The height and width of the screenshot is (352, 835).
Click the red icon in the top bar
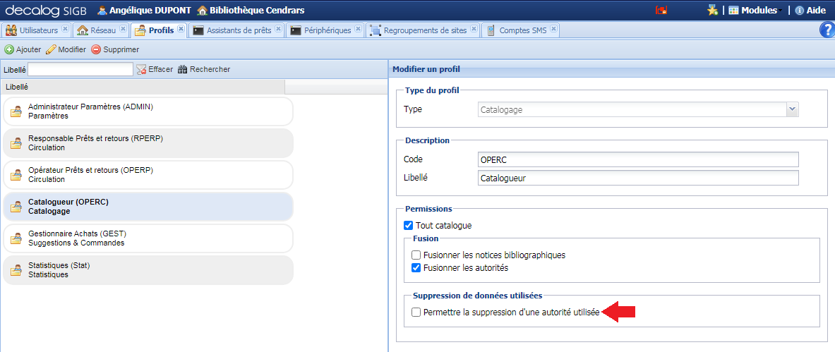661,11
